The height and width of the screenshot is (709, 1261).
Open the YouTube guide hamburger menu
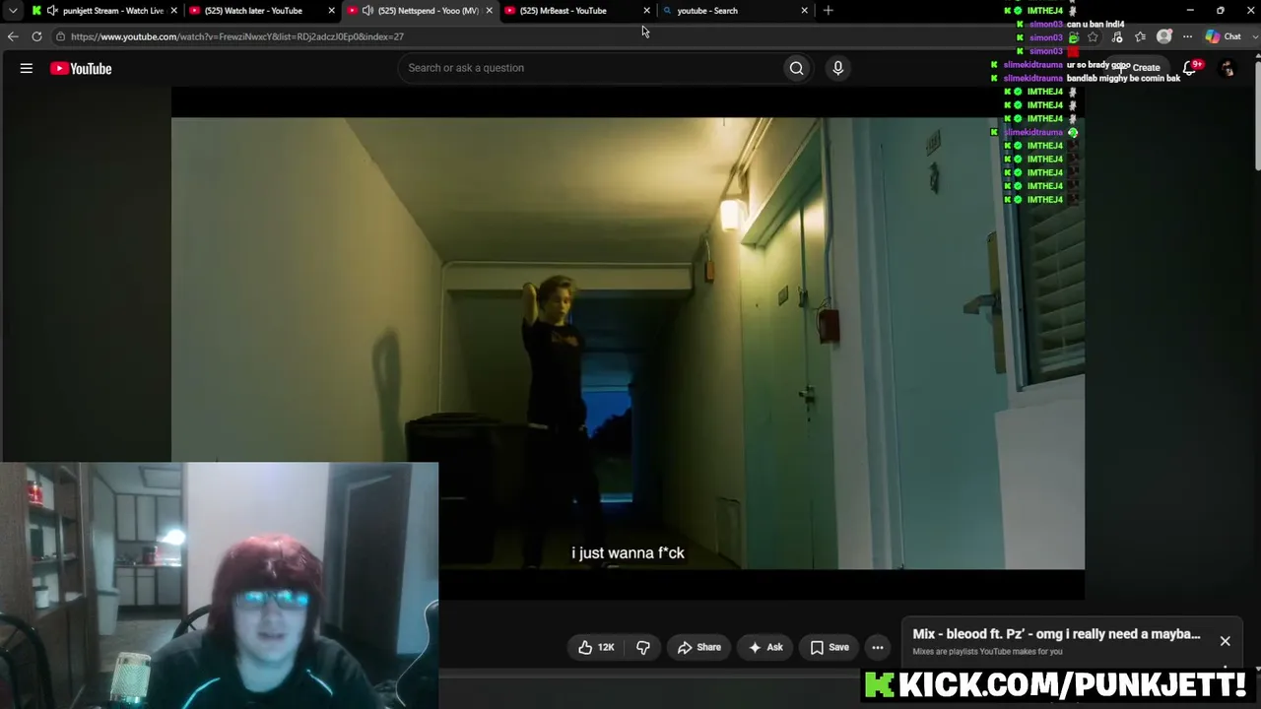(27, 68)
